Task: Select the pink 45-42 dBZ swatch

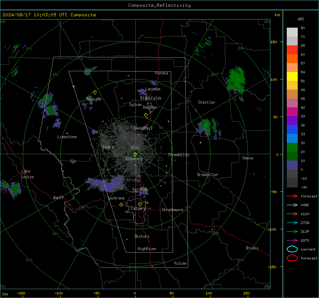Action: click(x=292, y=103)
